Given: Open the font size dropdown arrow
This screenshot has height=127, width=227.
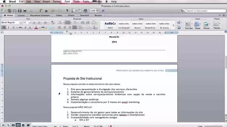Looking at the screenshot, I should (30, 22).
